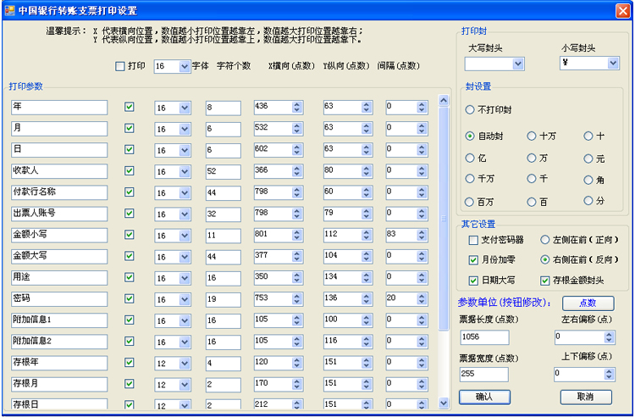Open the header font size dropdown
The image size is (635, 417).
point(185,66)
